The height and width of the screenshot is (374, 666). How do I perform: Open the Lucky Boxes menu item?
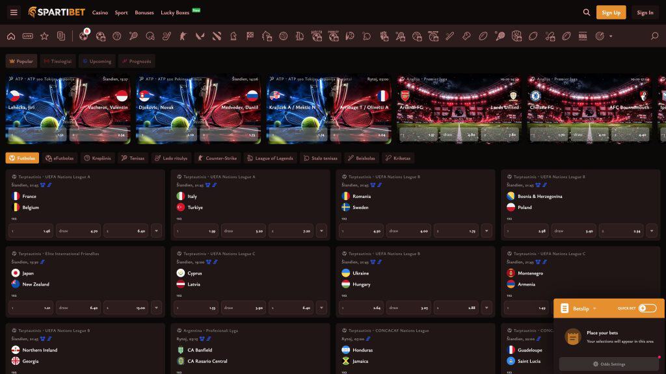[x=175, y=13]
